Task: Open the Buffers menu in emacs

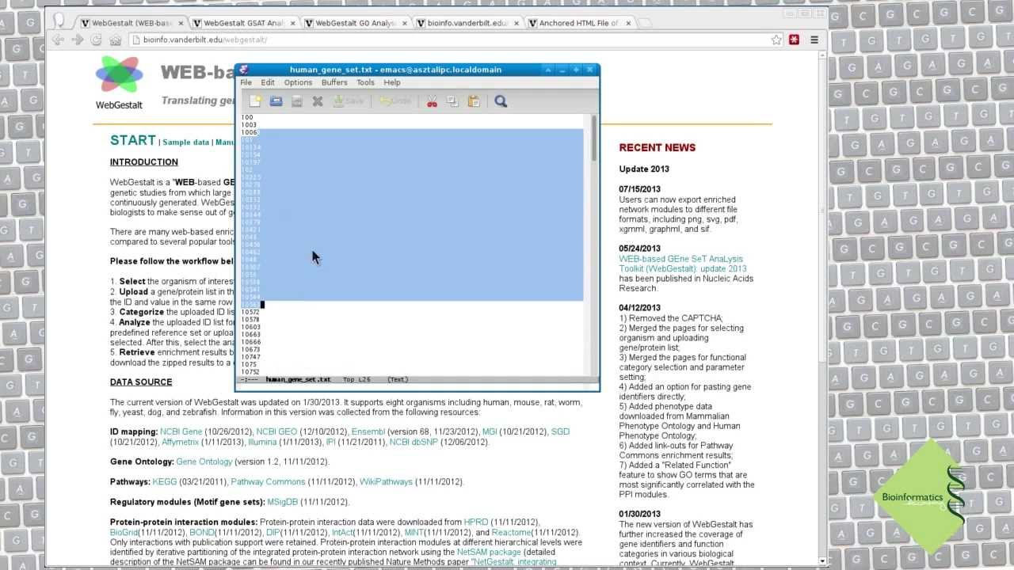Action: point(334,82)
